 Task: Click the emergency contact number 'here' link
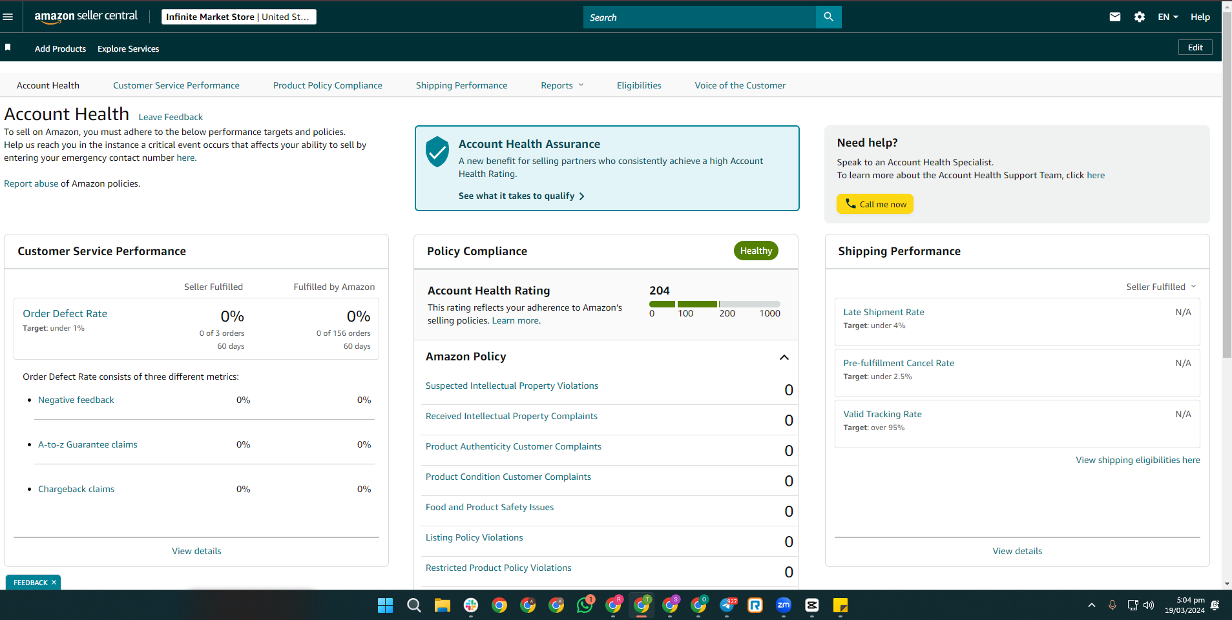click(185, 158)
